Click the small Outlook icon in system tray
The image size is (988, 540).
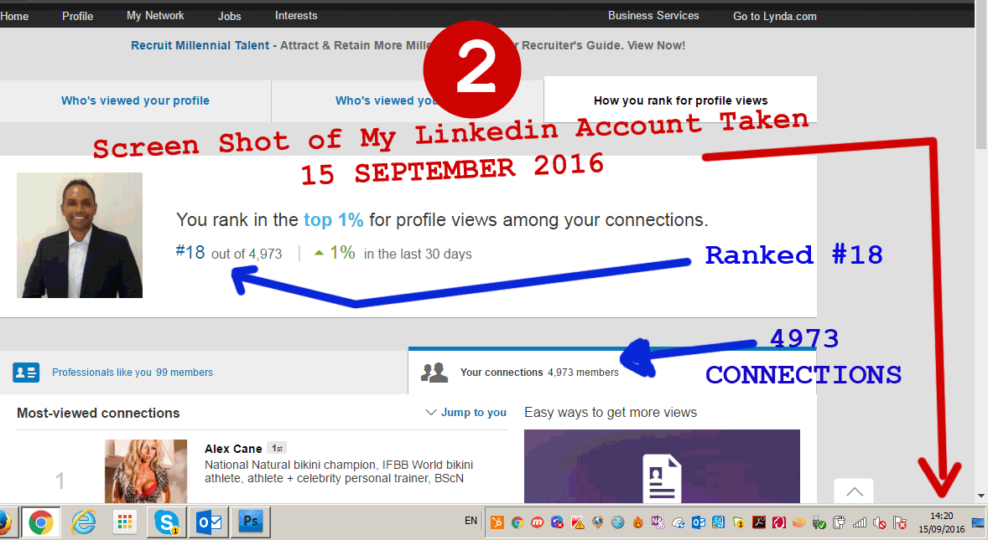(698, 522)
